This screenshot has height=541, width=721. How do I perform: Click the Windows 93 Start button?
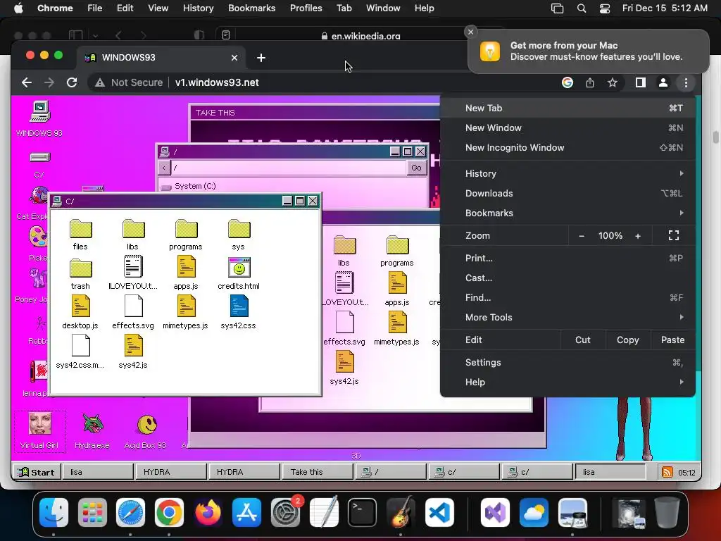[x=36, y=472]
